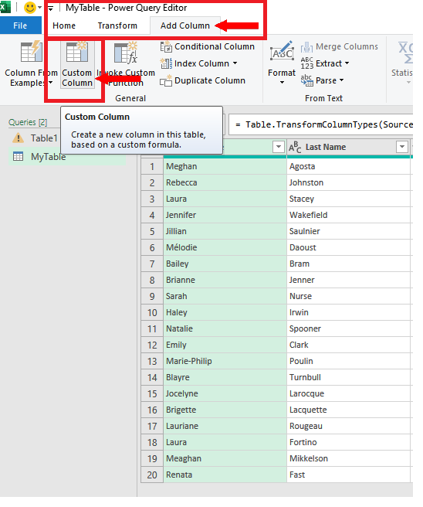Click the Custom Column button icon
423x507 pixels.
77,52
